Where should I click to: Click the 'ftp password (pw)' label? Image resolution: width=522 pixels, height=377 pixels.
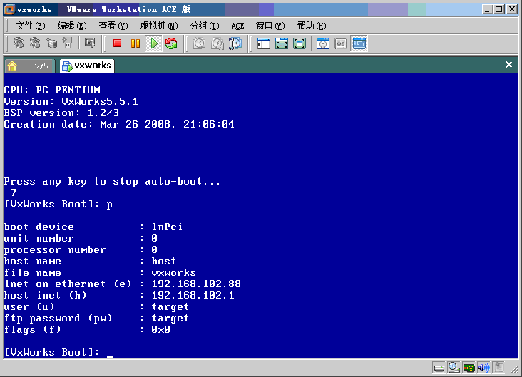click(x=58, y=319)
